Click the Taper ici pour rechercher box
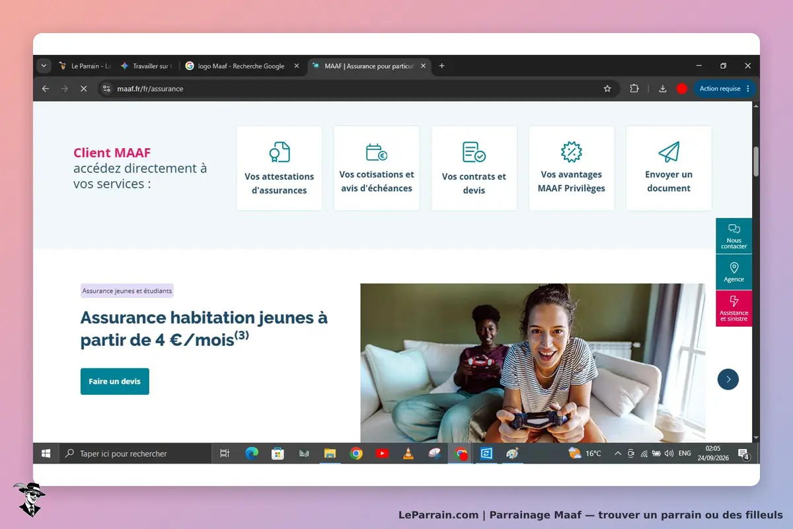Image resolution: width=793 pixels, height=529 pixels. click(135, 454)
